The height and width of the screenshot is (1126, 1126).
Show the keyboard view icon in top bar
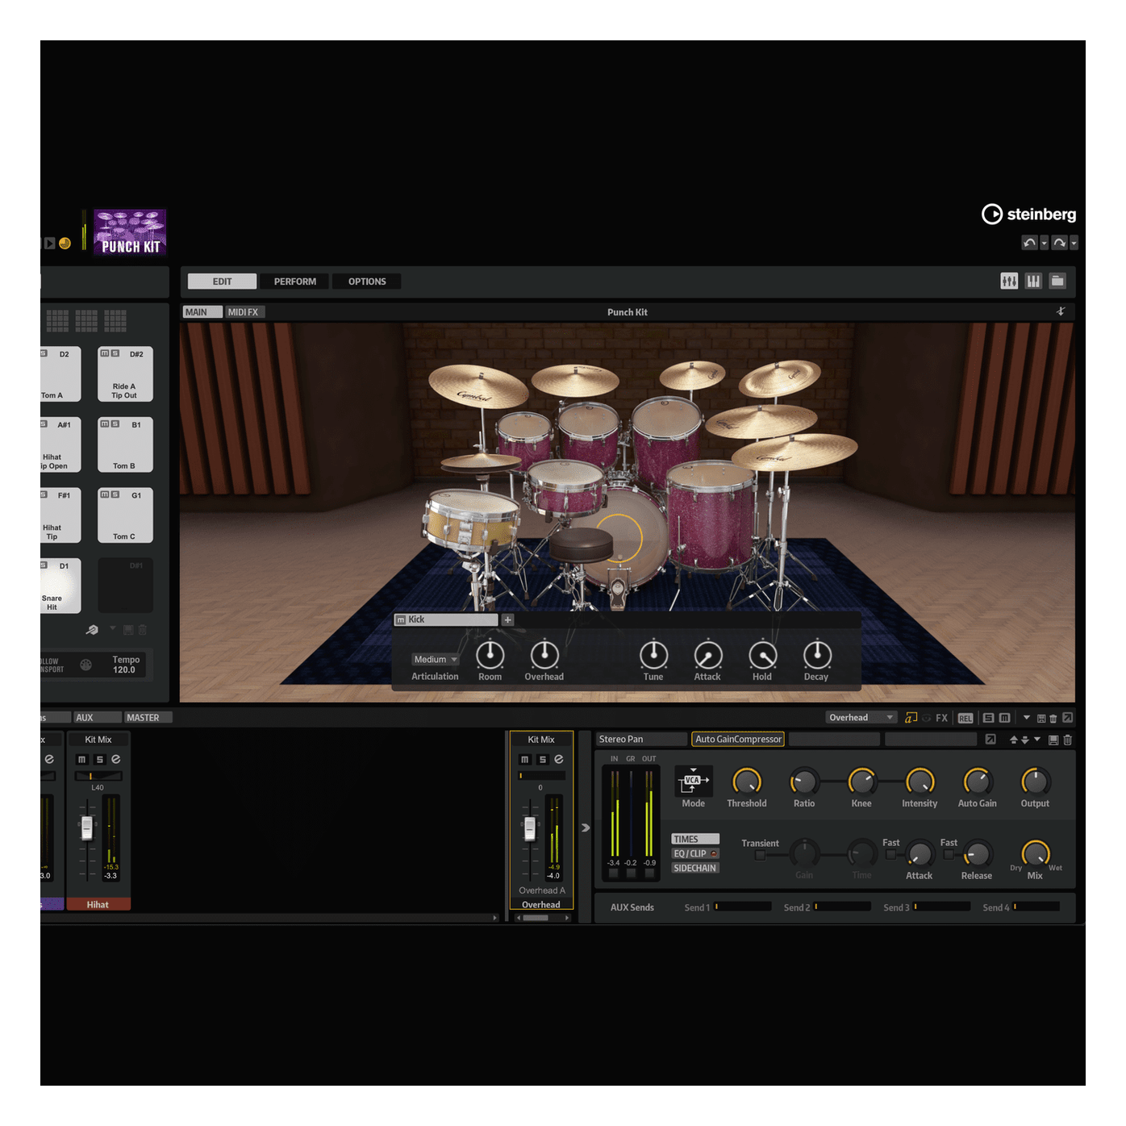pos(1033,281)
